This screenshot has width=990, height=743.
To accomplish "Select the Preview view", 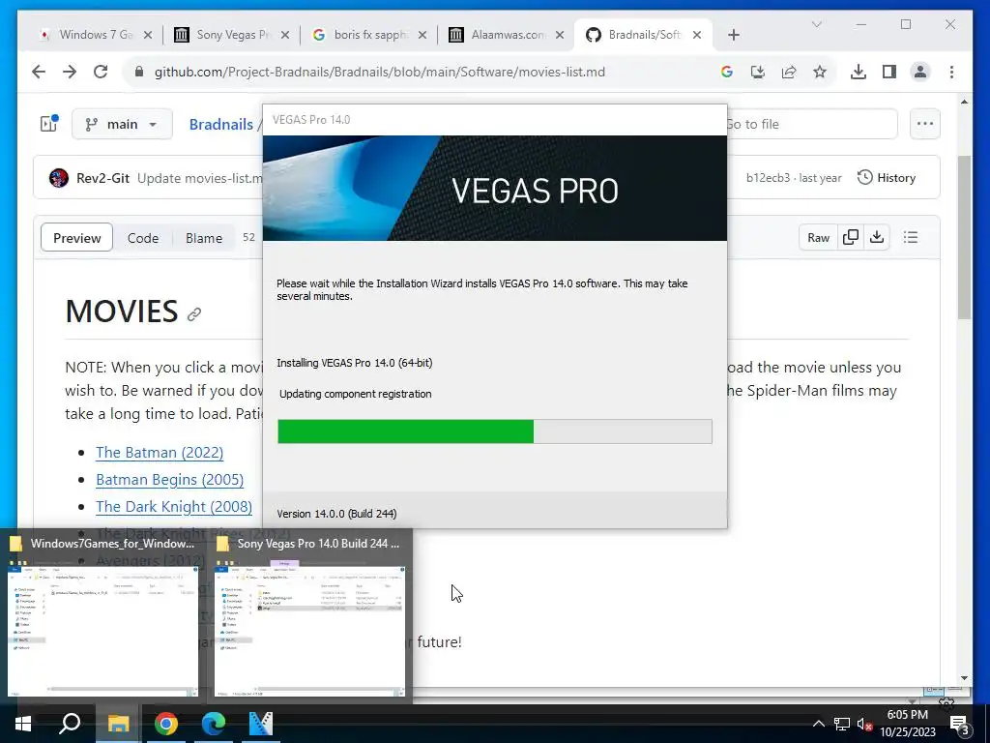I will coord(77,238).
